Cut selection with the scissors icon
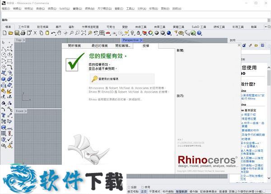 click(35, 33)
